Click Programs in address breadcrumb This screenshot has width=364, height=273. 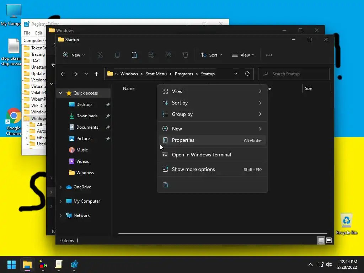point(184,74)
